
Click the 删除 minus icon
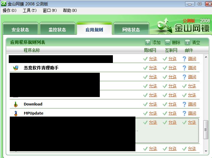pos(168,42)
